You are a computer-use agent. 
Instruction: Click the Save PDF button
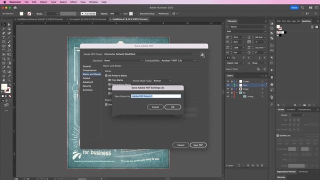(x=198, y=145)
